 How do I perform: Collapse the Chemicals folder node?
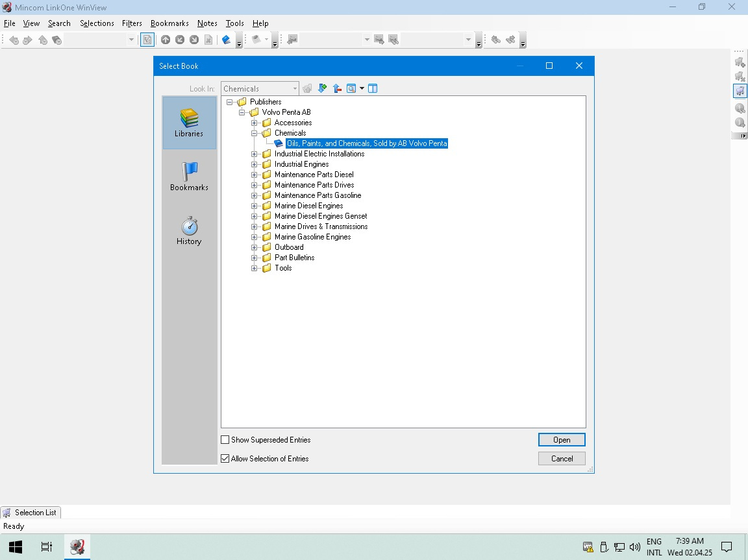[255, 133]
